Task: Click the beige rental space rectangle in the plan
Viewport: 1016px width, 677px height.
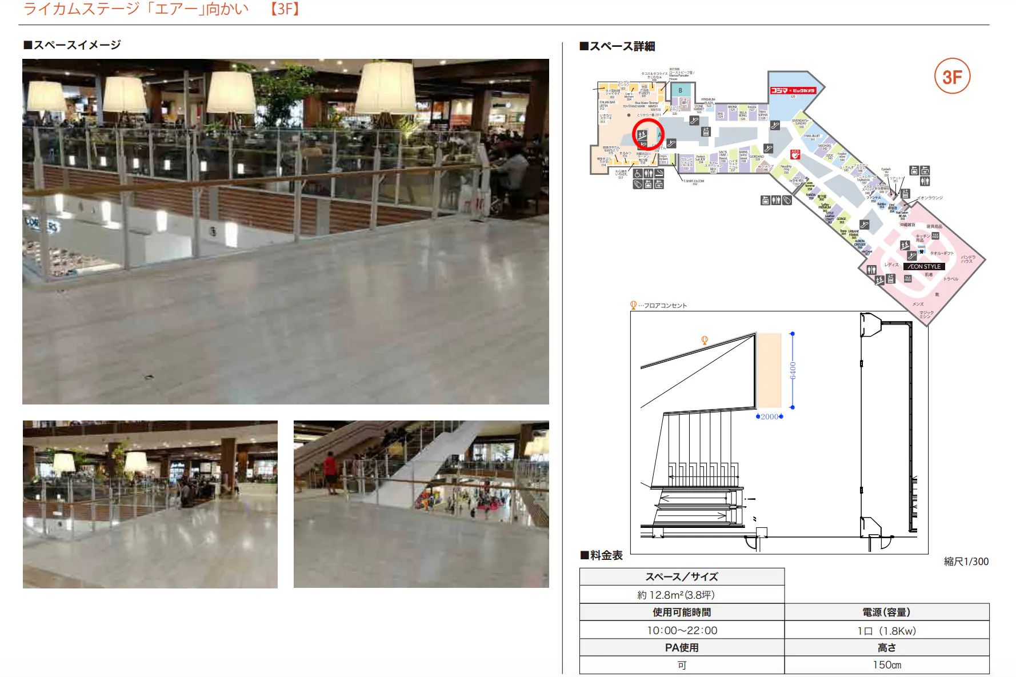Action: [x=769, y=370]
